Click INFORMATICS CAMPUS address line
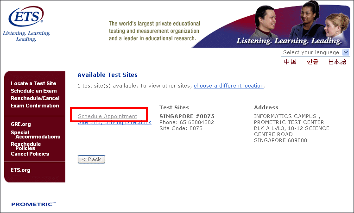 coord(287,116)
